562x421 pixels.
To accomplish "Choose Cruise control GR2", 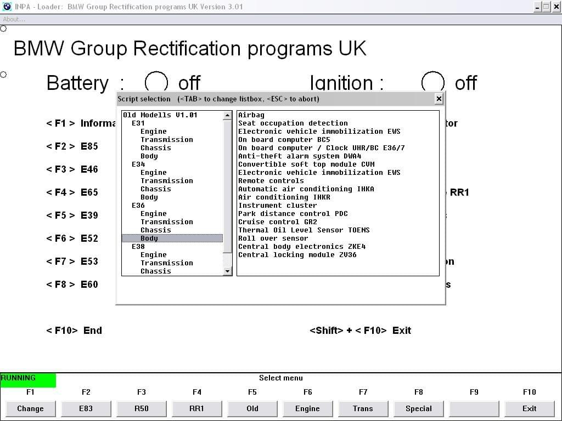I will click(x=278, y=222).
